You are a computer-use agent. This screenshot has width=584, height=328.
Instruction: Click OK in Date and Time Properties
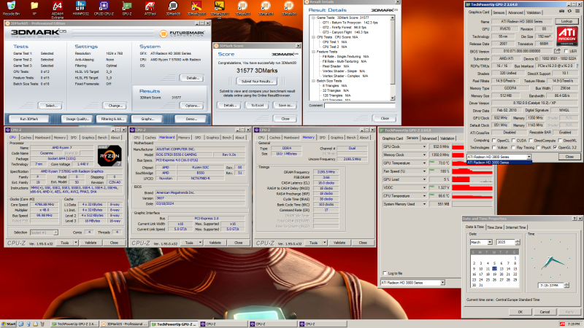(520, 312)
